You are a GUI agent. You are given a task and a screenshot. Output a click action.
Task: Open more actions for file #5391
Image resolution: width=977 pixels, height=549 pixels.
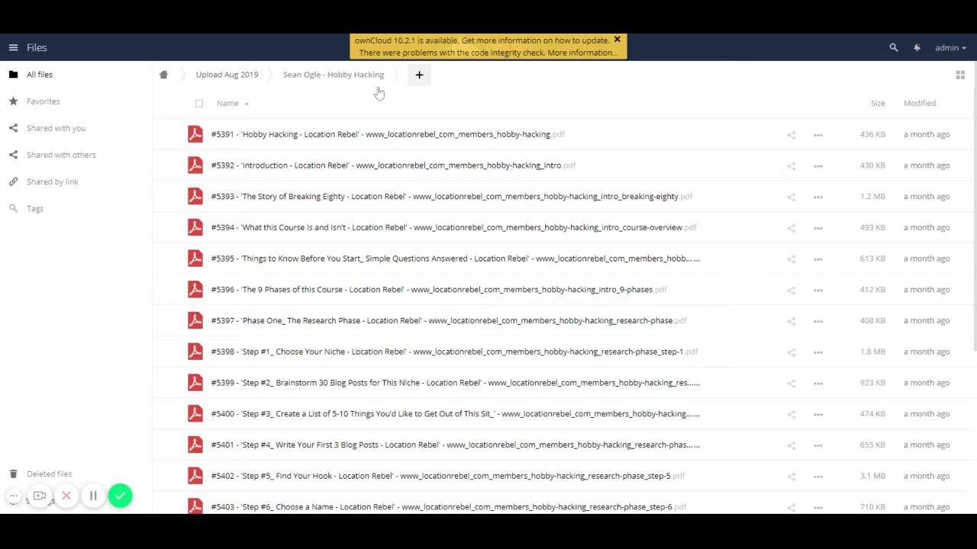coord(818,135)
